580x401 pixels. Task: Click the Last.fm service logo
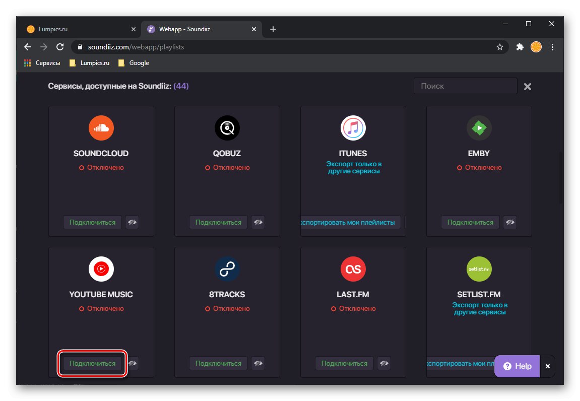[x=353, y=269]
